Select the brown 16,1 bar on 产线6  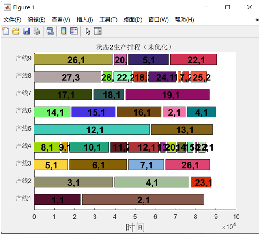click(x=139, y=112)
